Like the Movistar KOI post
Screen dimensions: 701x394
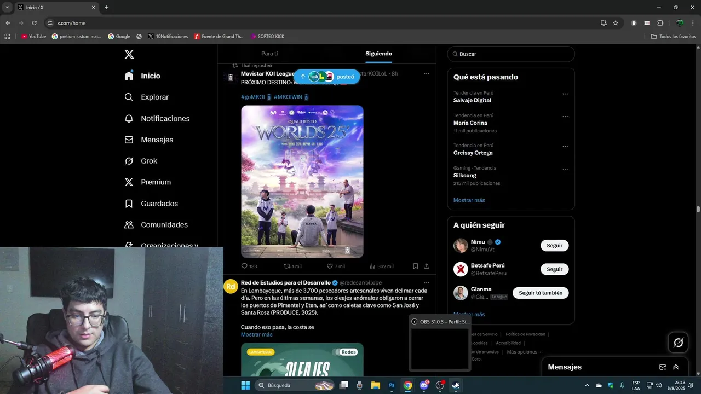336,266
